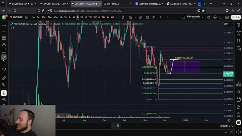Switch to the W weekly timeframe
The image size is (242, 136).
[86, 17]
